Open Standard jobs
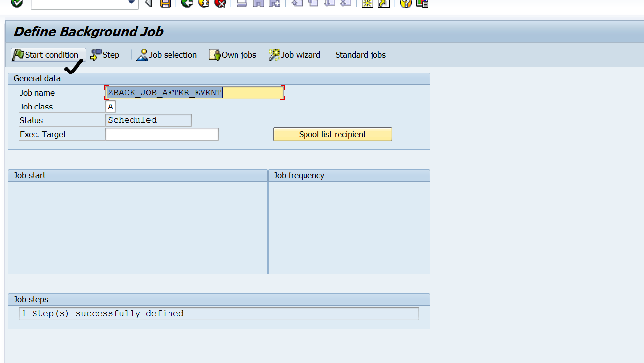Image resolution: width=644 pixels, height=363 pixels. [361, 55]
